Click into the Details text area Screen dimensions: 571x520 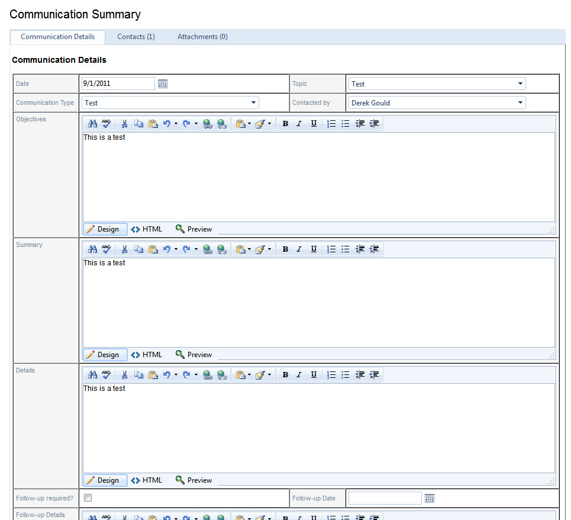tap(319, 428)
